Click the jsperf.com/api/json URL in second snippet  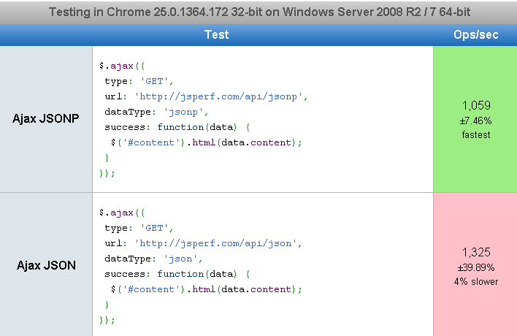click(x=218, y=243)
